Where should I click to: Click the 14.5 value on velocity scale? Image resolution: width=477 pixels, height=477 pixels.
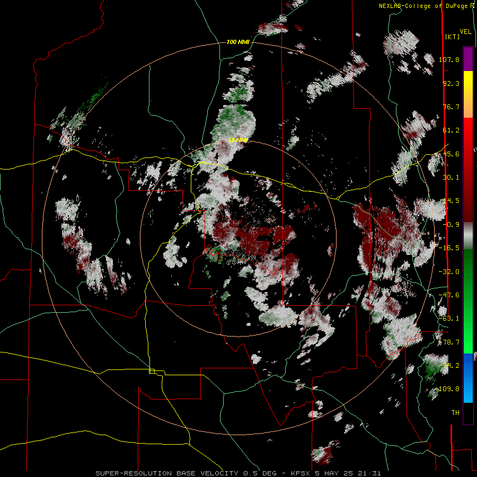[x=451, y=201]
